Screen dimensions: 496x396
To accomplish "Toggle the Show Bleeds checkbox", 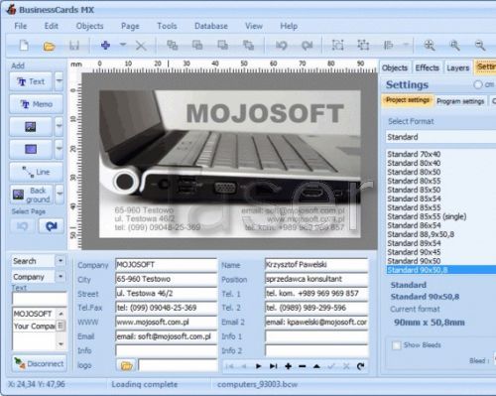I will point(396,345).
